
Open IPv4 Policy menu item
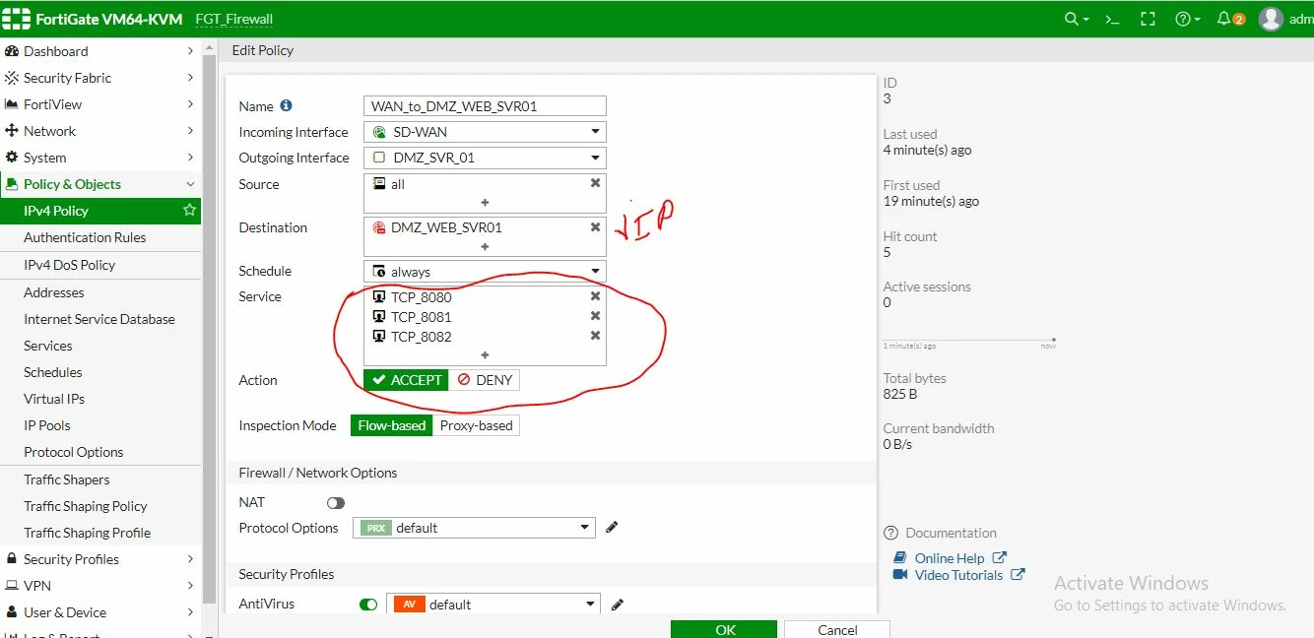click(100, 211)
